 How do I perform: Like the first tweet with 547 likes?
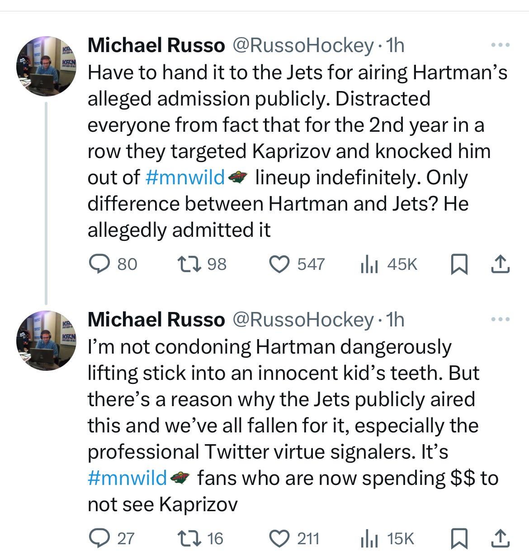click(279, 264)
